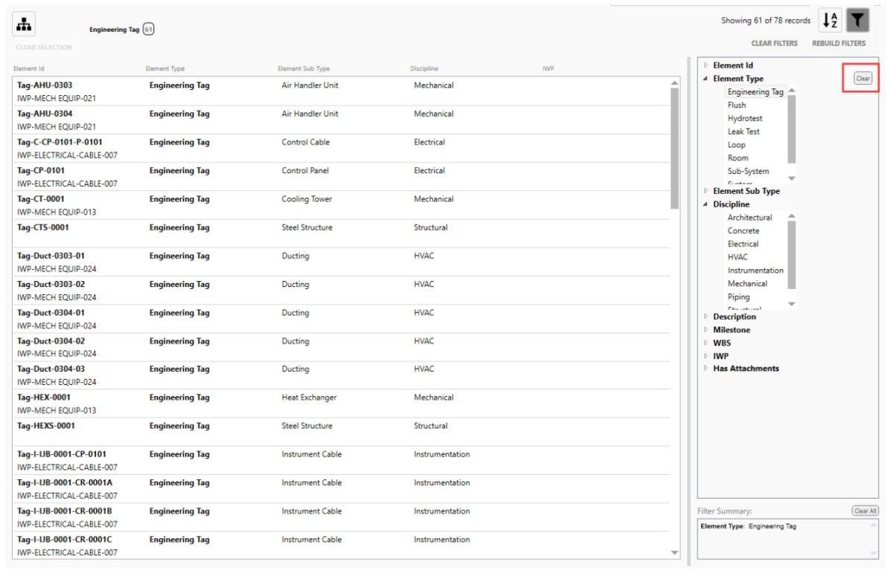Select Hydrotest in Element Type list
Viewport: 893px width, 576px height.
tap(744, 118)
